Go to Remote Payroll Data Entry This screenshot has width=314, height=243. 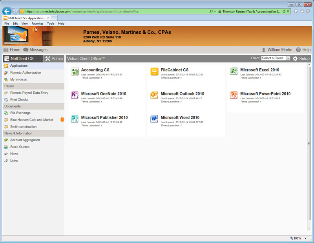[29, 93]
